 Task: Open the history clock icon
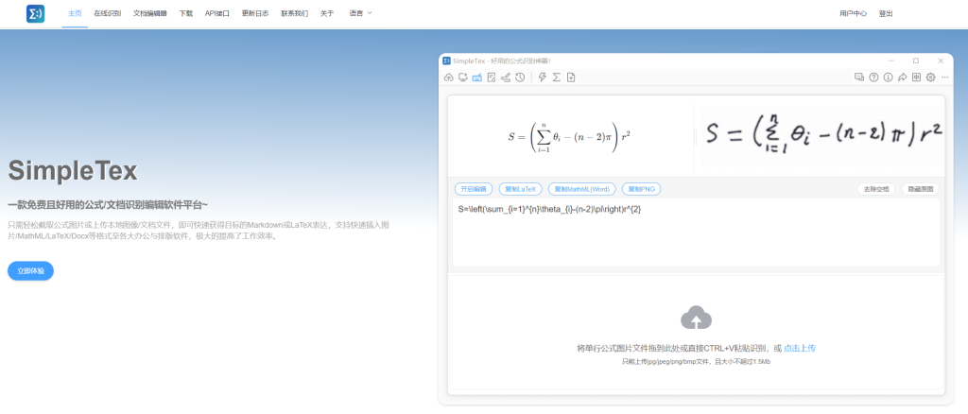(x=521, y=78)
